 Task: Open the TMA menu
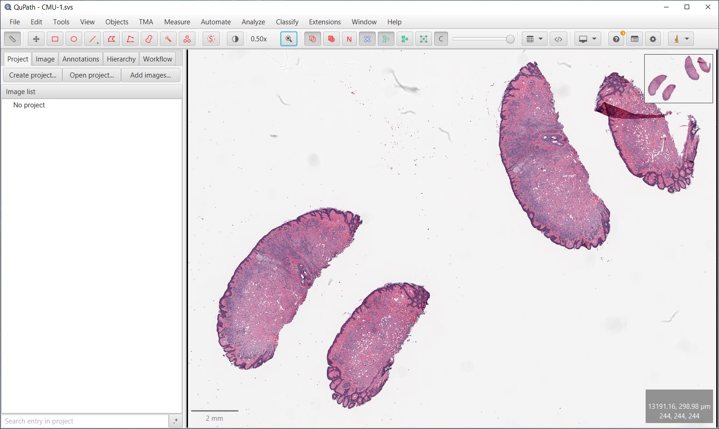pyautogui.click(x=146, y=22)
